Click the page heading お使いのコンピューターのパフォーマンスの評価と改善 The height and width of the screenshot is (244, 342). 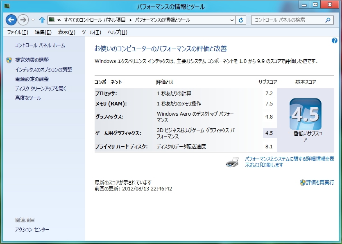161,49
